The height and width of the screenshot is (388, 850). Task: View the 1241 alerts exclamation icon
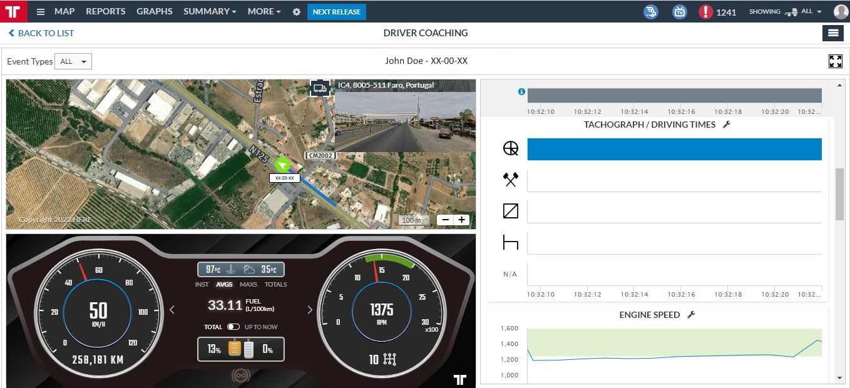[705, 11]
